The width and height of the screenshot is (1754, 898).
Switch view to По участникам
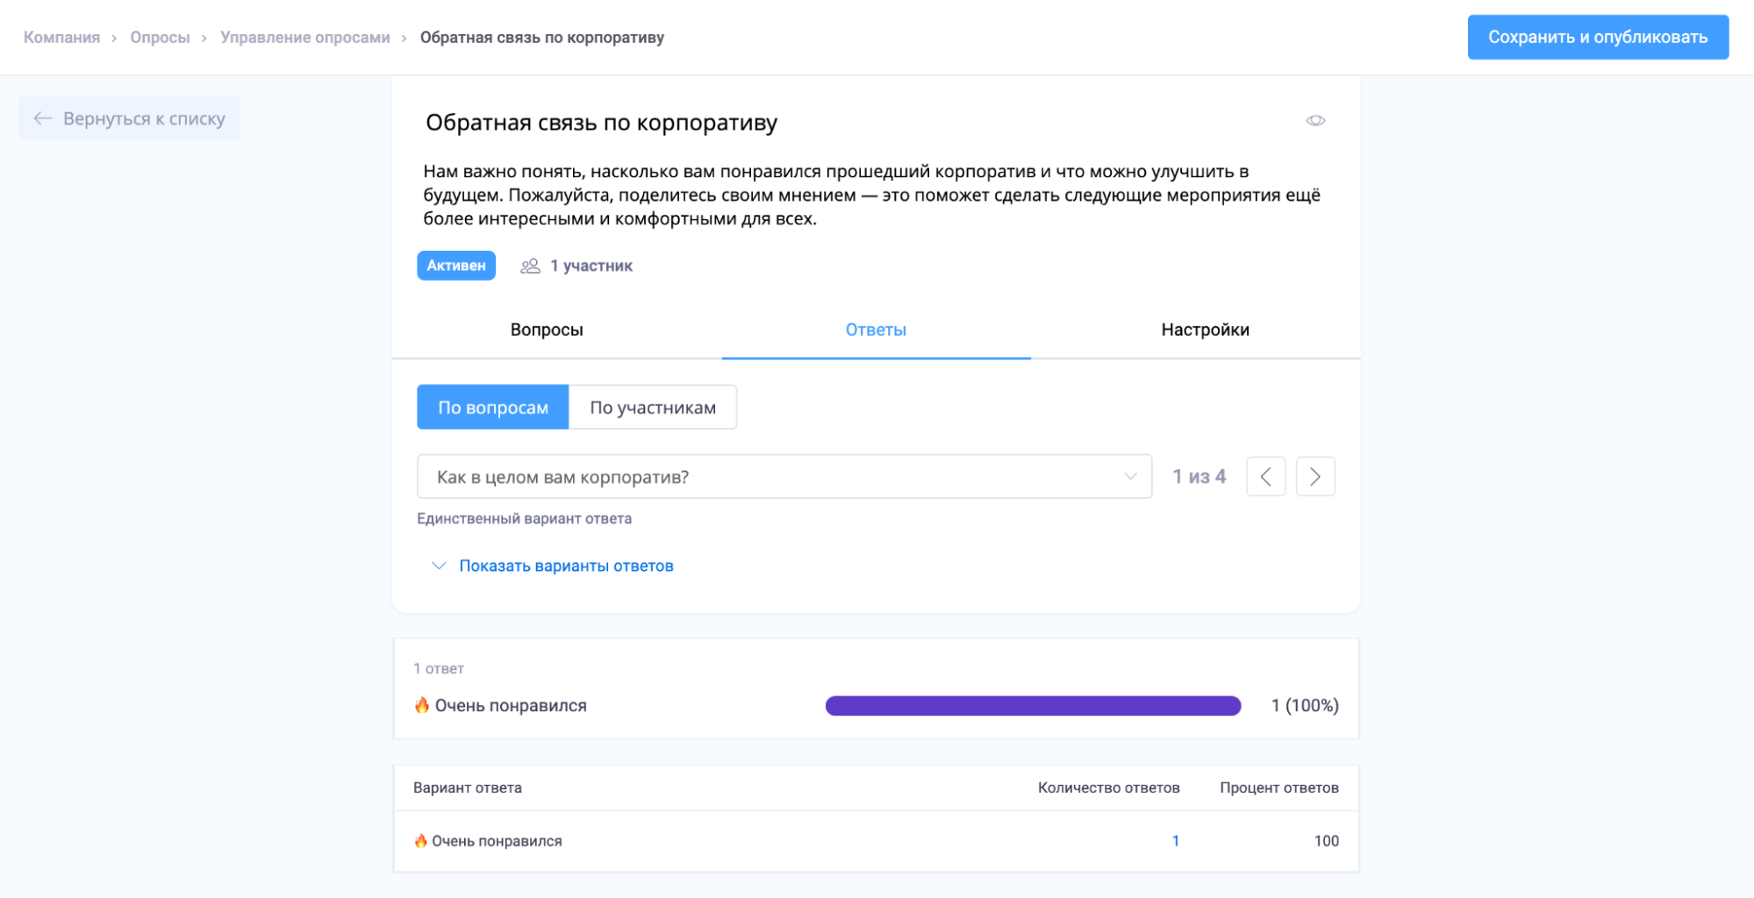[x=652, y=408]
